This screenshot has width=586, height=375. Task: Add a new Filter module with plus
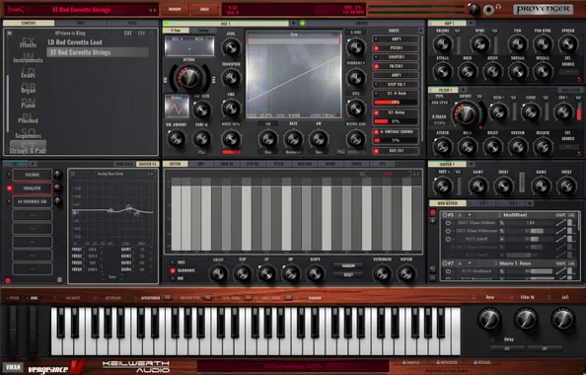click(463, 90)
